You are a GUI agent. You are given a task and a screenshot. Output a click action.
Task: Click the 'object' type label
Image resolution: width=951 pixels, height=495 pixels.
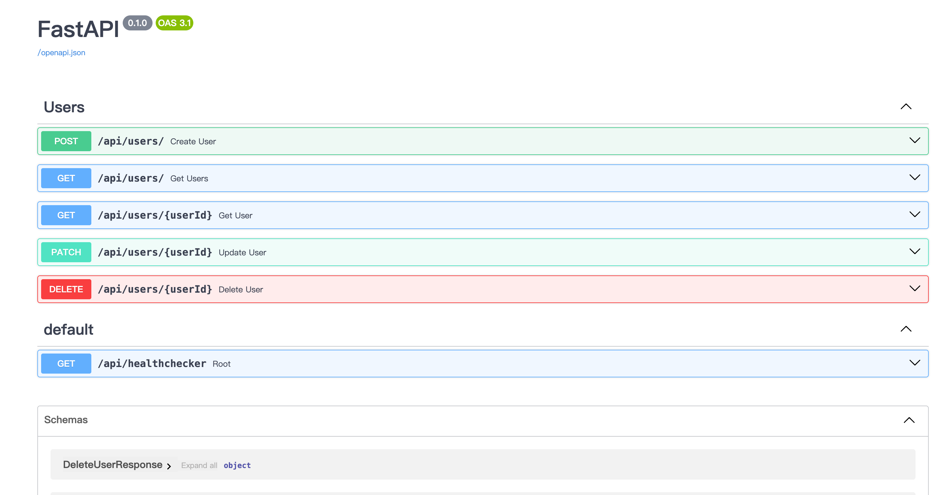point(237,466)
